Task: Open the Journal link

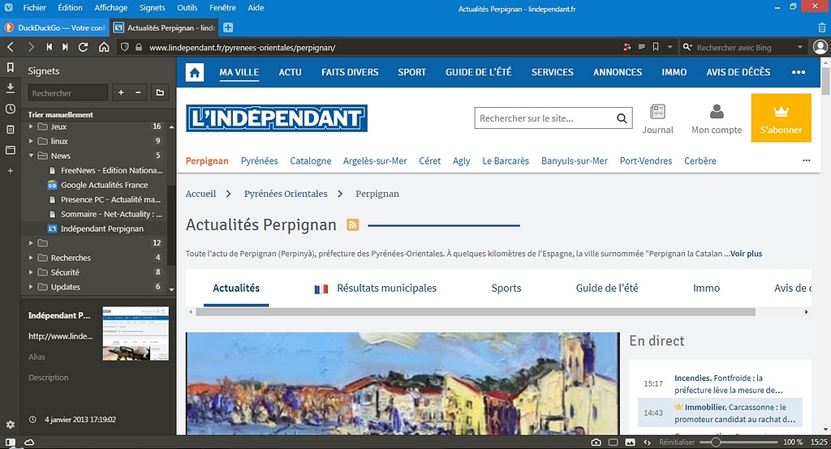Action: (x=657, y=119)
